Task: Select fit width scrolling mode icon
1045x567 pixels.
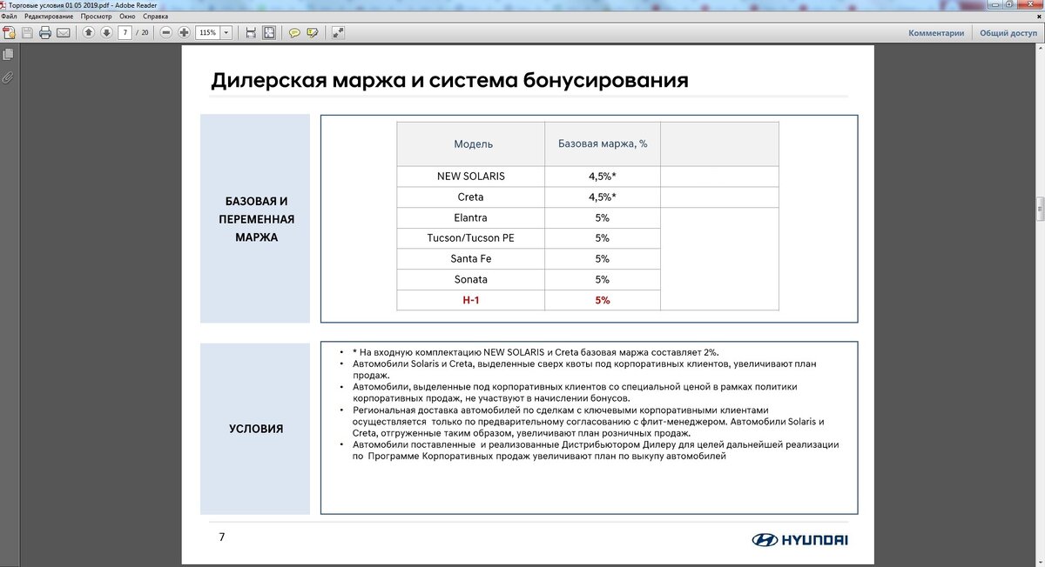Action: pos(252,33)
